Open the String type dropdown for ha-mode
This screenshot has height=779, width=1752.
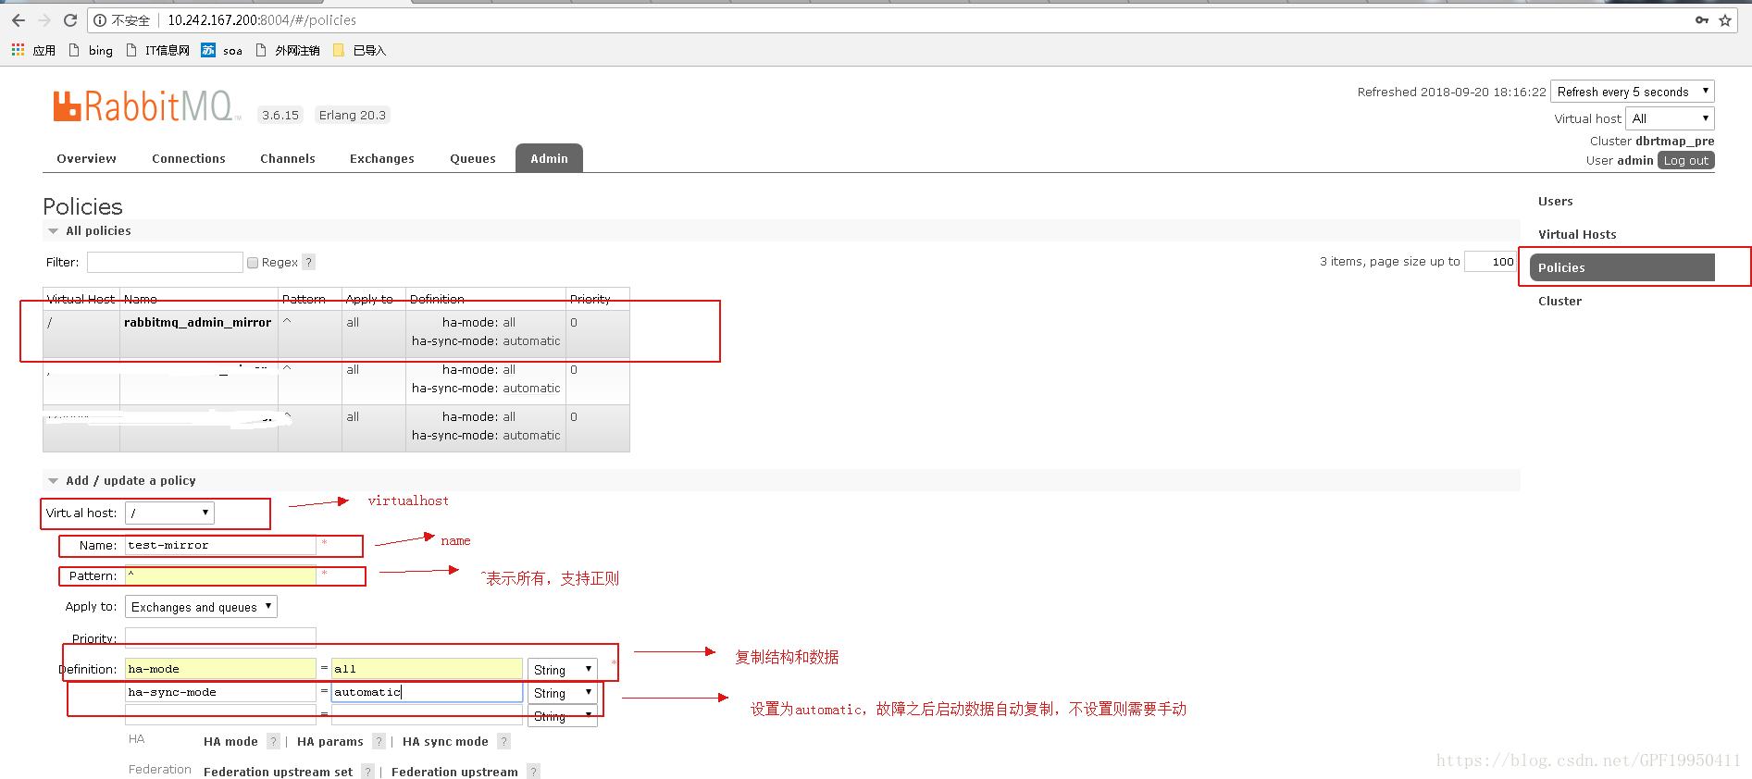click(x=562, y=669)
